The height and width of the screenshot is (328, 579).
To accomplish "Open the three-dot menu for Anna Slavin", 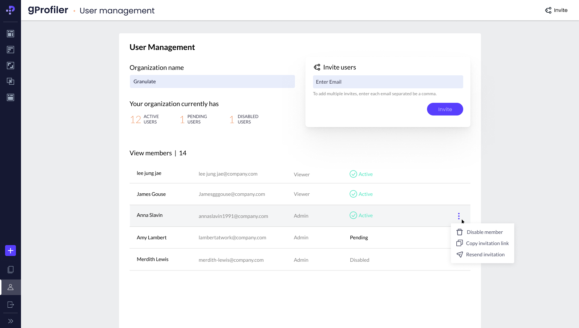I will tap(458, 216).
